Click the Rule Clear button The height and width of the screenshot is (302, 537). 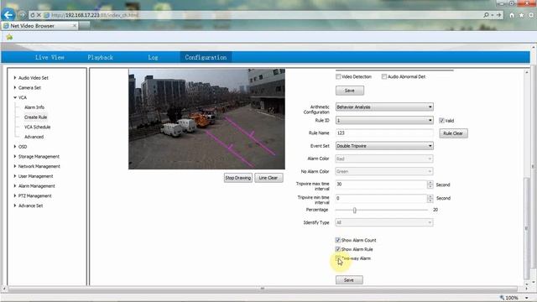pyautogui.click(x=453, y=133)
